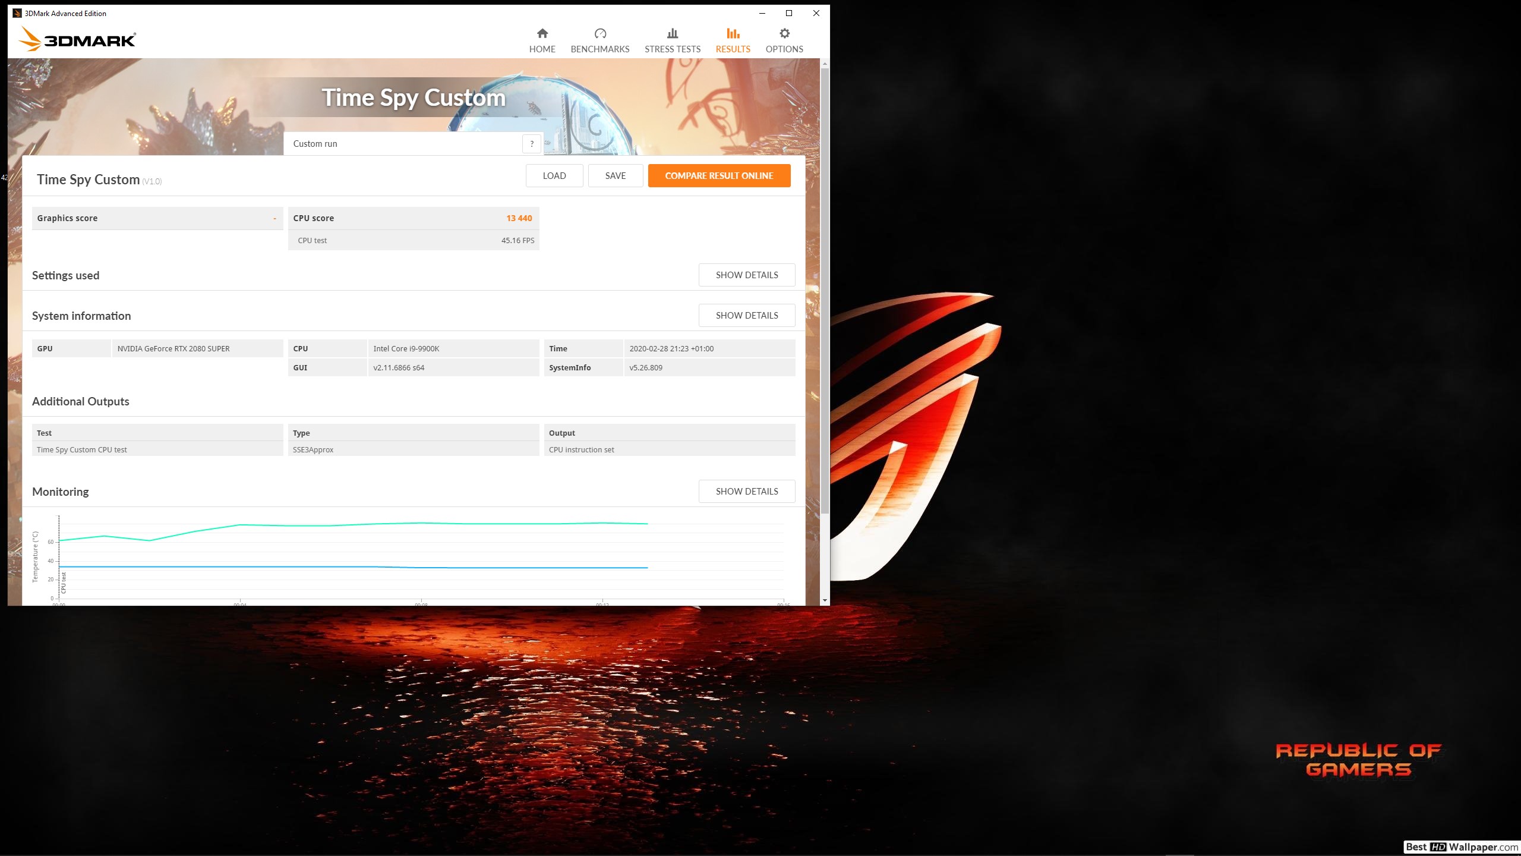Image resolution: width=1521 pixels, height=856 pixels.
Task: Show details for Monitoring section
Action: tap(747, 491)
